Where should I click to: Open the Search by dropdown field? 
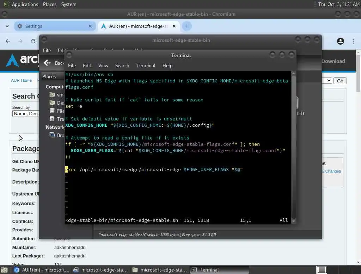(x=26, y=114)
